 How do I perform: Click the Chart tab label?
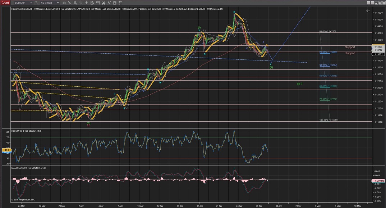pyautogui.click(x=5, y=3)
